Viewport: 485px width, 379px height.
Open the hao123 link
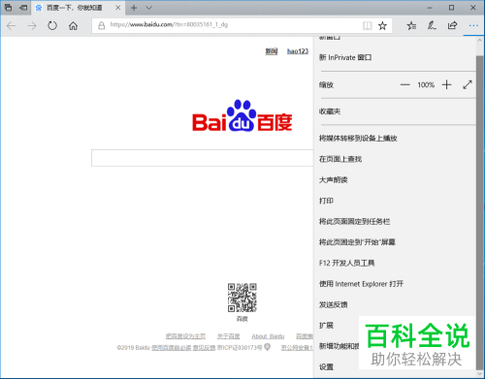(x=298, y=51)
